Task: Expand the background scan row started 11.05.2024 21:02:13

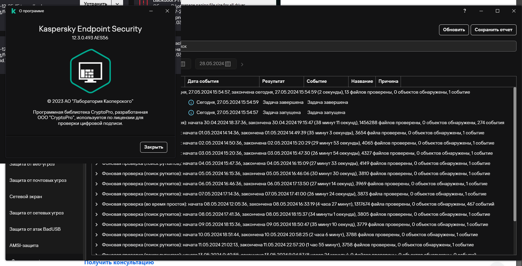Action: (97, 245)
